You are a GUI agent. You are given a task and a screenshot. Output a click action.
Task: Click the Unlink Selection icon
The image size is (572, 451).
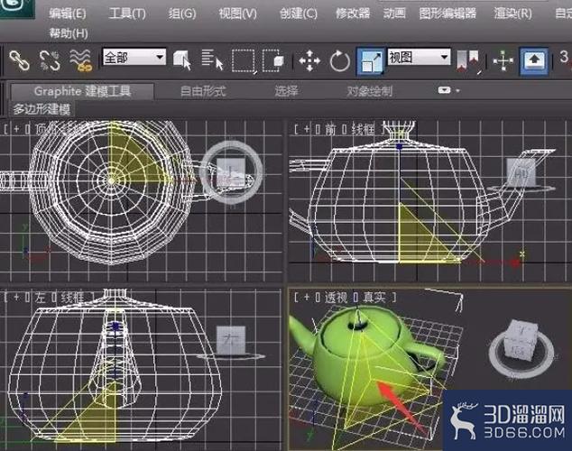click(x=50, y=60)
